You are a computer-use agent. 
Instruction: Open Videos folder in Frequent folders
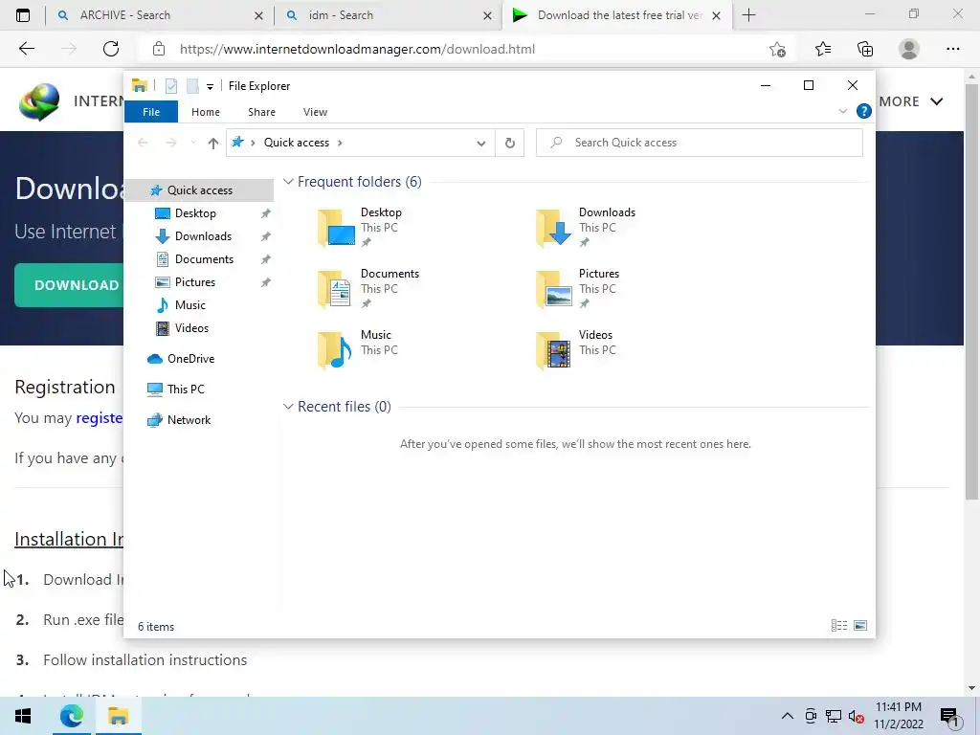575,350
